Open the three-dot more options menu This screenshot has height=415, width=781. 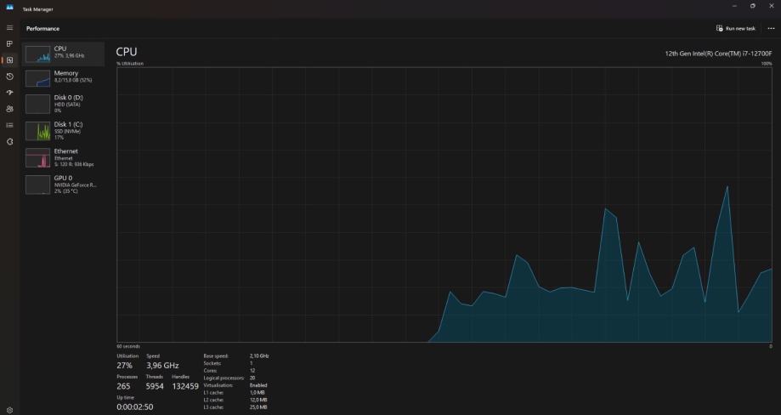click(x=771, y=28)
